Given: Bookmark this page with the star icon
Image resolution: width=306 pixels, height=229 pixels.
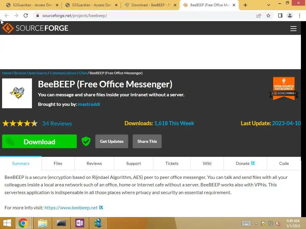Looking at the screenshot, I should click(x=268, y=16).
